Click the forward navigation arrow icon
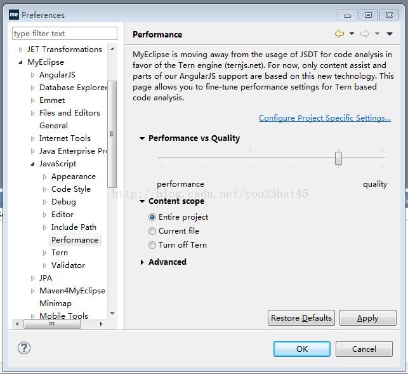This screenshot has width=408, height=374. [365, 34]
